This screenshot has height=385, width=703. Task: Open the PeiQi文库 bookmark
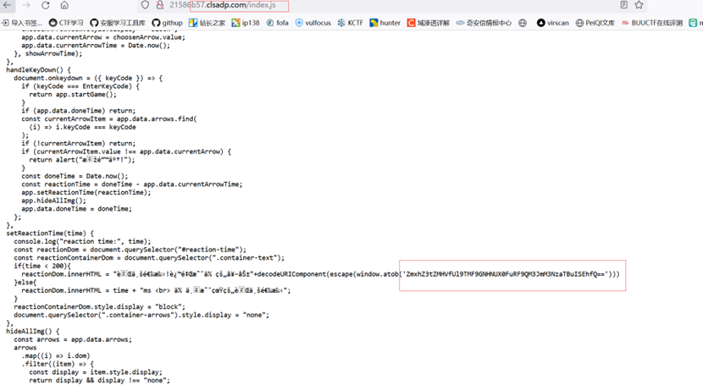[x=595, y=23]
